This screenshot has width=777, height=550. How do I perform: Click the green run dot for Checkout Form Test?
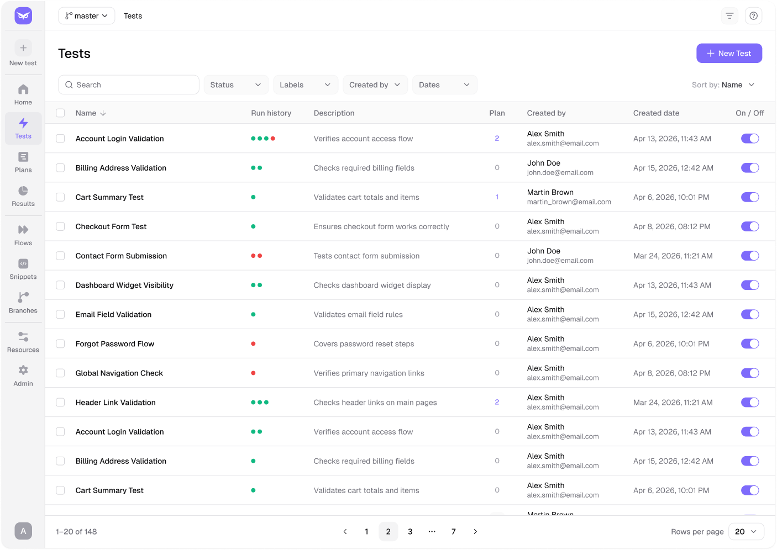pos(253,226)
